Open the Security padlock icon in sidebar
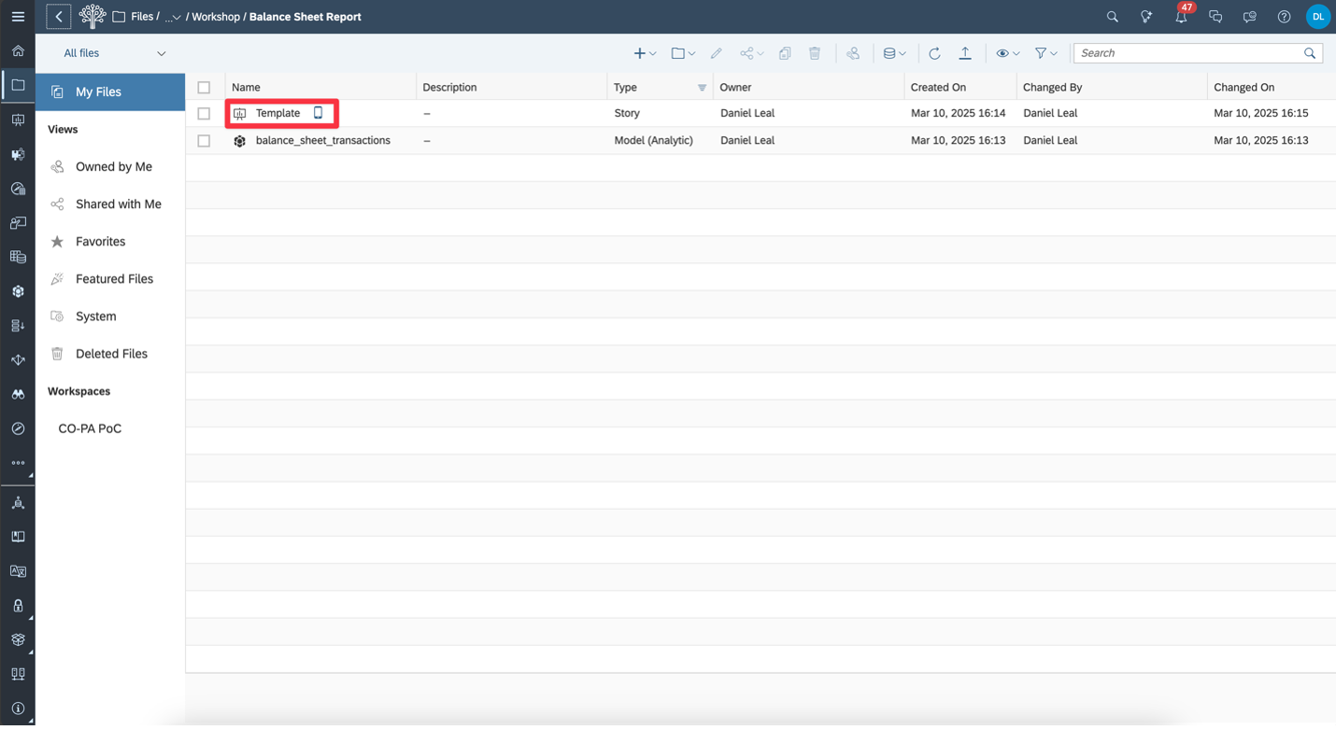 pyautogui.click(x=18, y=606)
